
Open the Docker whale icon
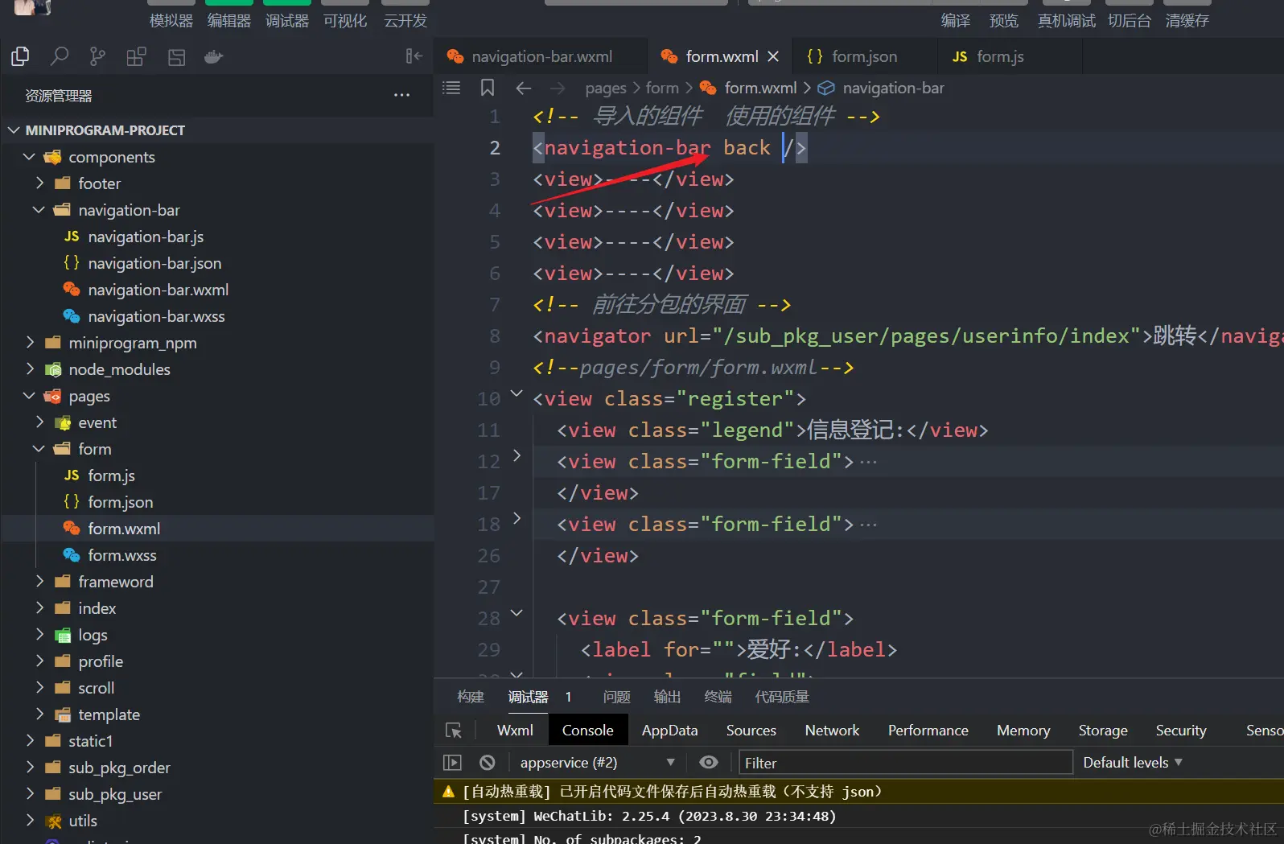coord(213,56)
